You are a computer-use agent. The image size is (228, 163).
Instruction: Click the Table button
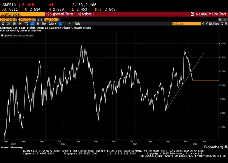77,24
